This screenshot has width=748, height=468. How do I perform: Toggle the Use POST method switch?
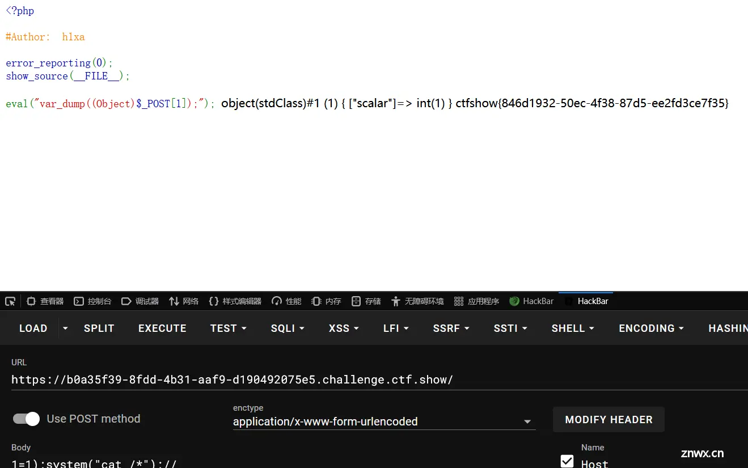(26, 419)
